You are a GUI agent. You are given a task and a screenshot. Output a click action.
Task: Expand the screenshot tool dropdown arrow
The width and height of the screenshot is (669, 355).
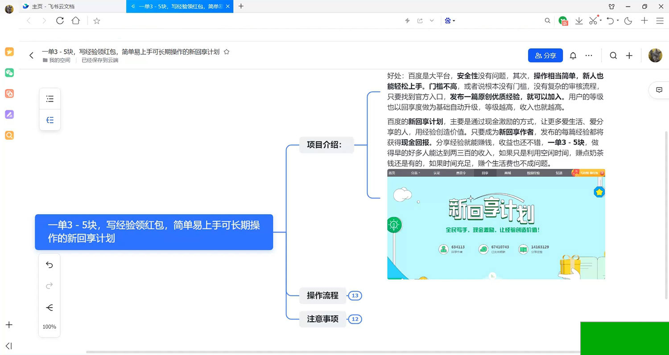(x=601, y=20)
